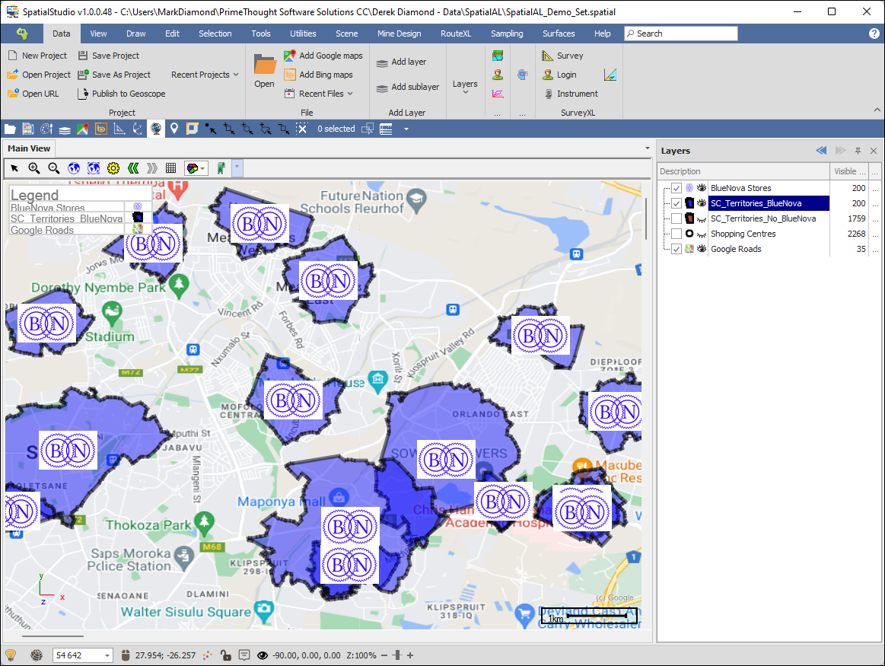Open the Layers dropdown in ribbon
Screen dimensions: 885x666
point(465,85)
